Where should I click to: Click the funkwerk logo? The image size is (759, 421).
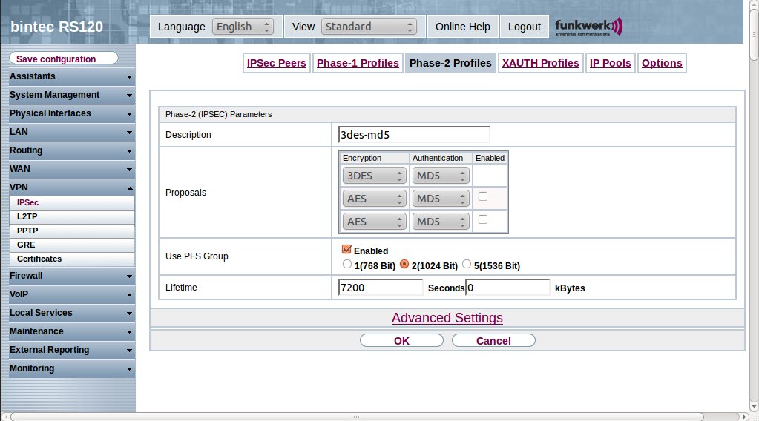click(x=588, y=27)
